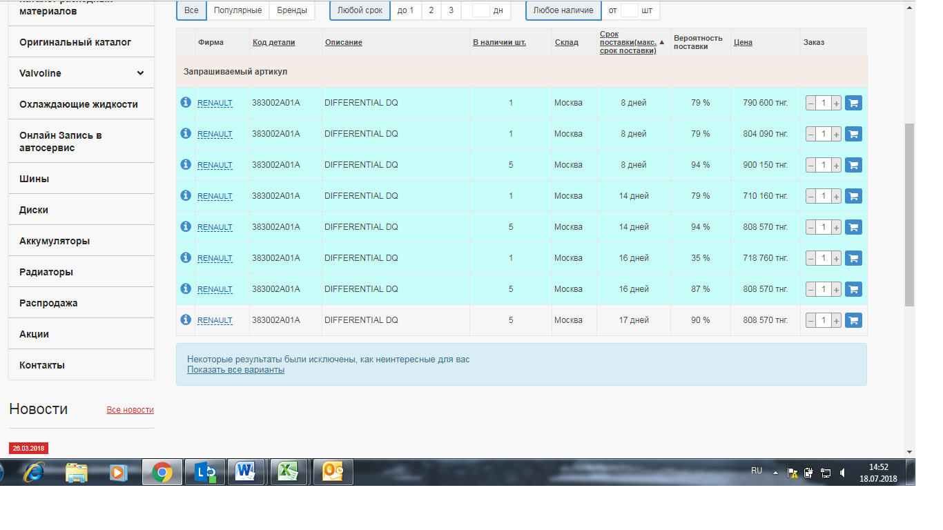Click Показать все варианты link
Viewport: 943px width, 530px height.
click(x=235, y=370)
